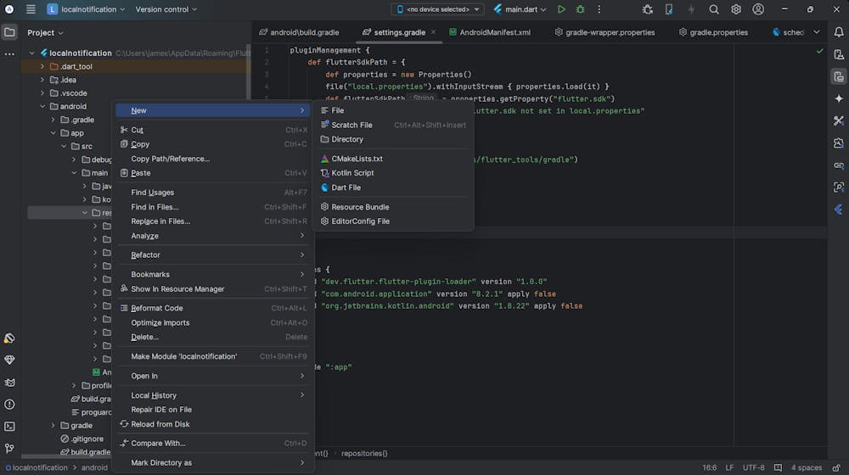Click the Debug bug icon
Image resolution: width=849 pixels, height=475 pixels.
[581, 9]
